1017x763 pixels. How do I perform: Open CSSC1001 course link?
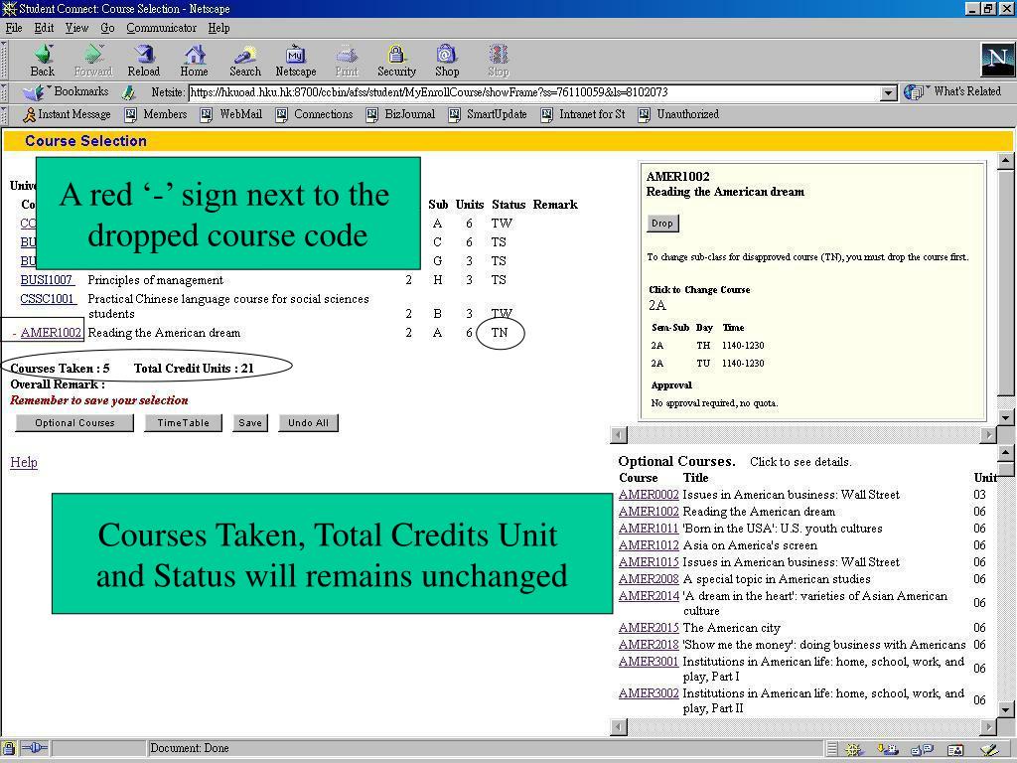pyautogui.click(x=48, y=298)
